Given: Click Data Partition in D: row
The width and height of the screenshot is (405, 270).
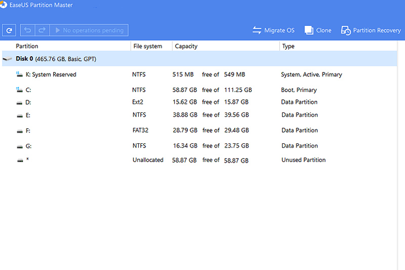Looking at the screenshot, I should (x=299, y=102).
